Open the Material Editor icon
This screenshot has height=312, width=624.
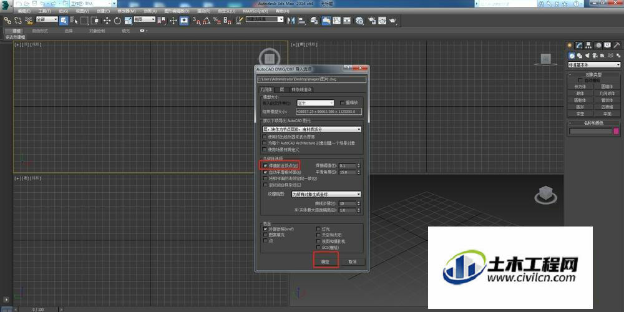tap(360, 21)
